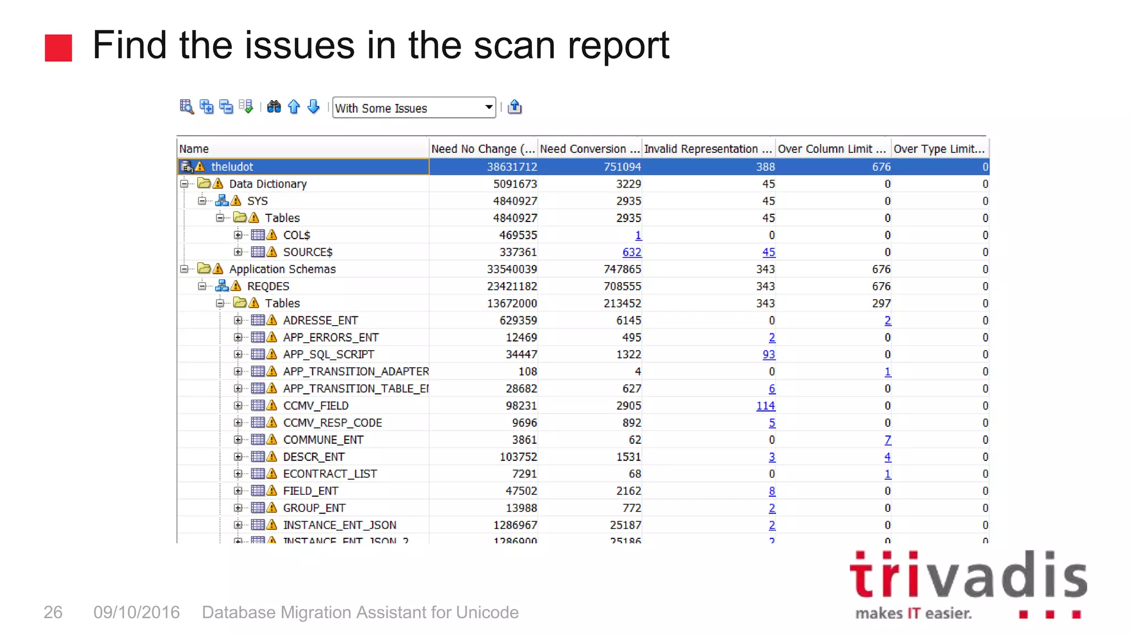Click the Application Schemas folder icon

[x=204, y=269]
